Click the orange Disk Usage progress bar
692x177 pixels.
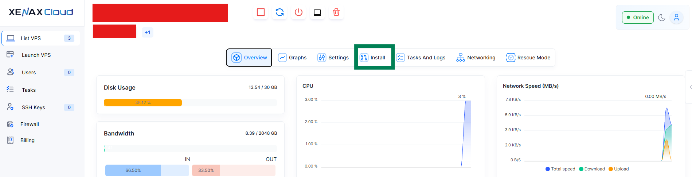[x=143, y=103]
